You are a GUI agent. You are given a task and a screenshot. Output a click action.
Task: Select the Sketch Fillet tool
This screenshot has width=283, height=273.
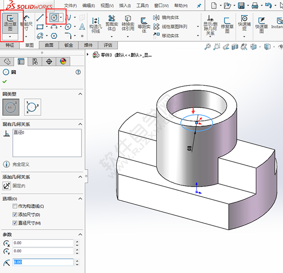tap(68, 36)
